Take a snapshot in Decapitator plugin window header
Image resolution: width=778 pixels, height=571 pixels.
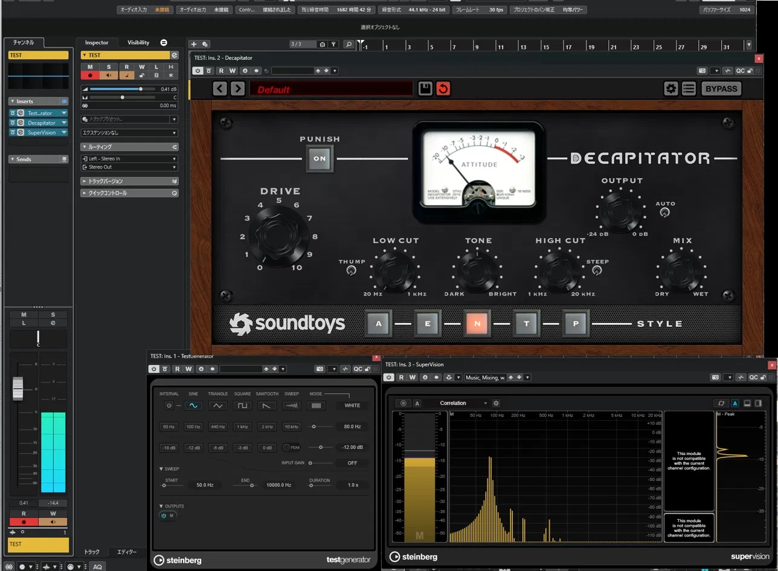point(702,71)
